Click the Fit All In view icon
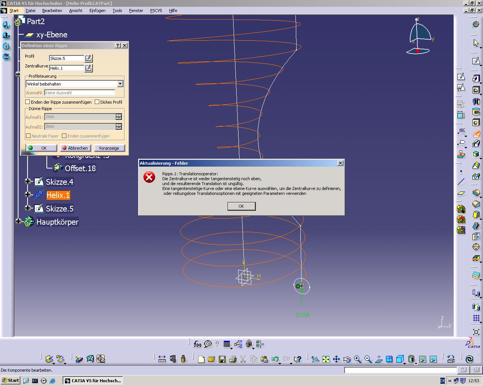483x386 pixels. pos(326,359)
